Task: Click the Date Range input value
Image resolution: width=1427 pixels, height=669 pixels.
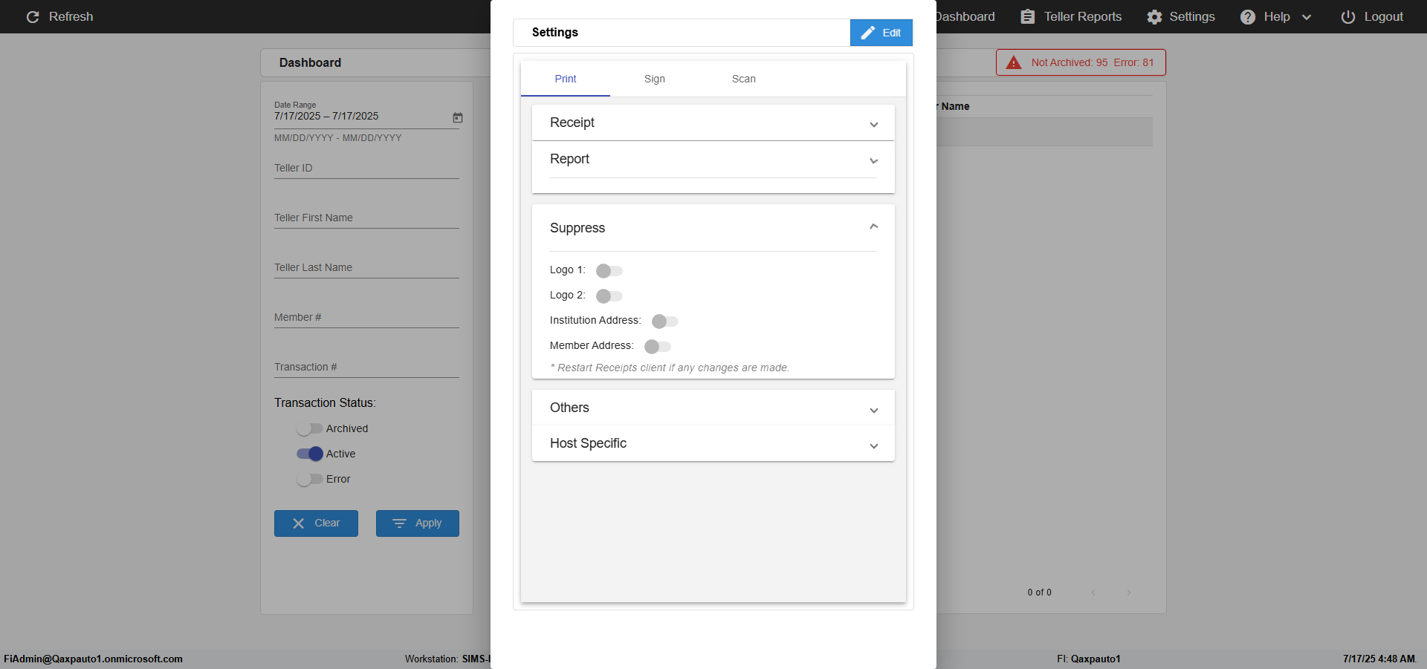Action: tap(326, 117)
